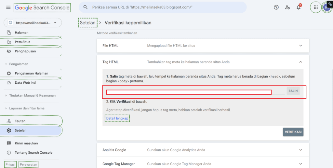333x168 pixels.
Task: Click the Halaman pages icon
Action: tap(9, 33)
